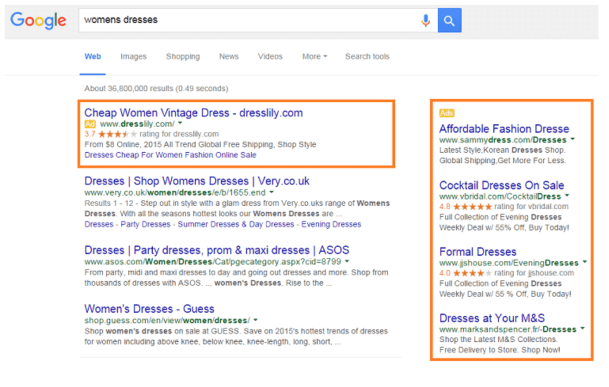Viewport: 609px width, 387px height.
Task: Click the Google logo
Action: click(38, 20)
